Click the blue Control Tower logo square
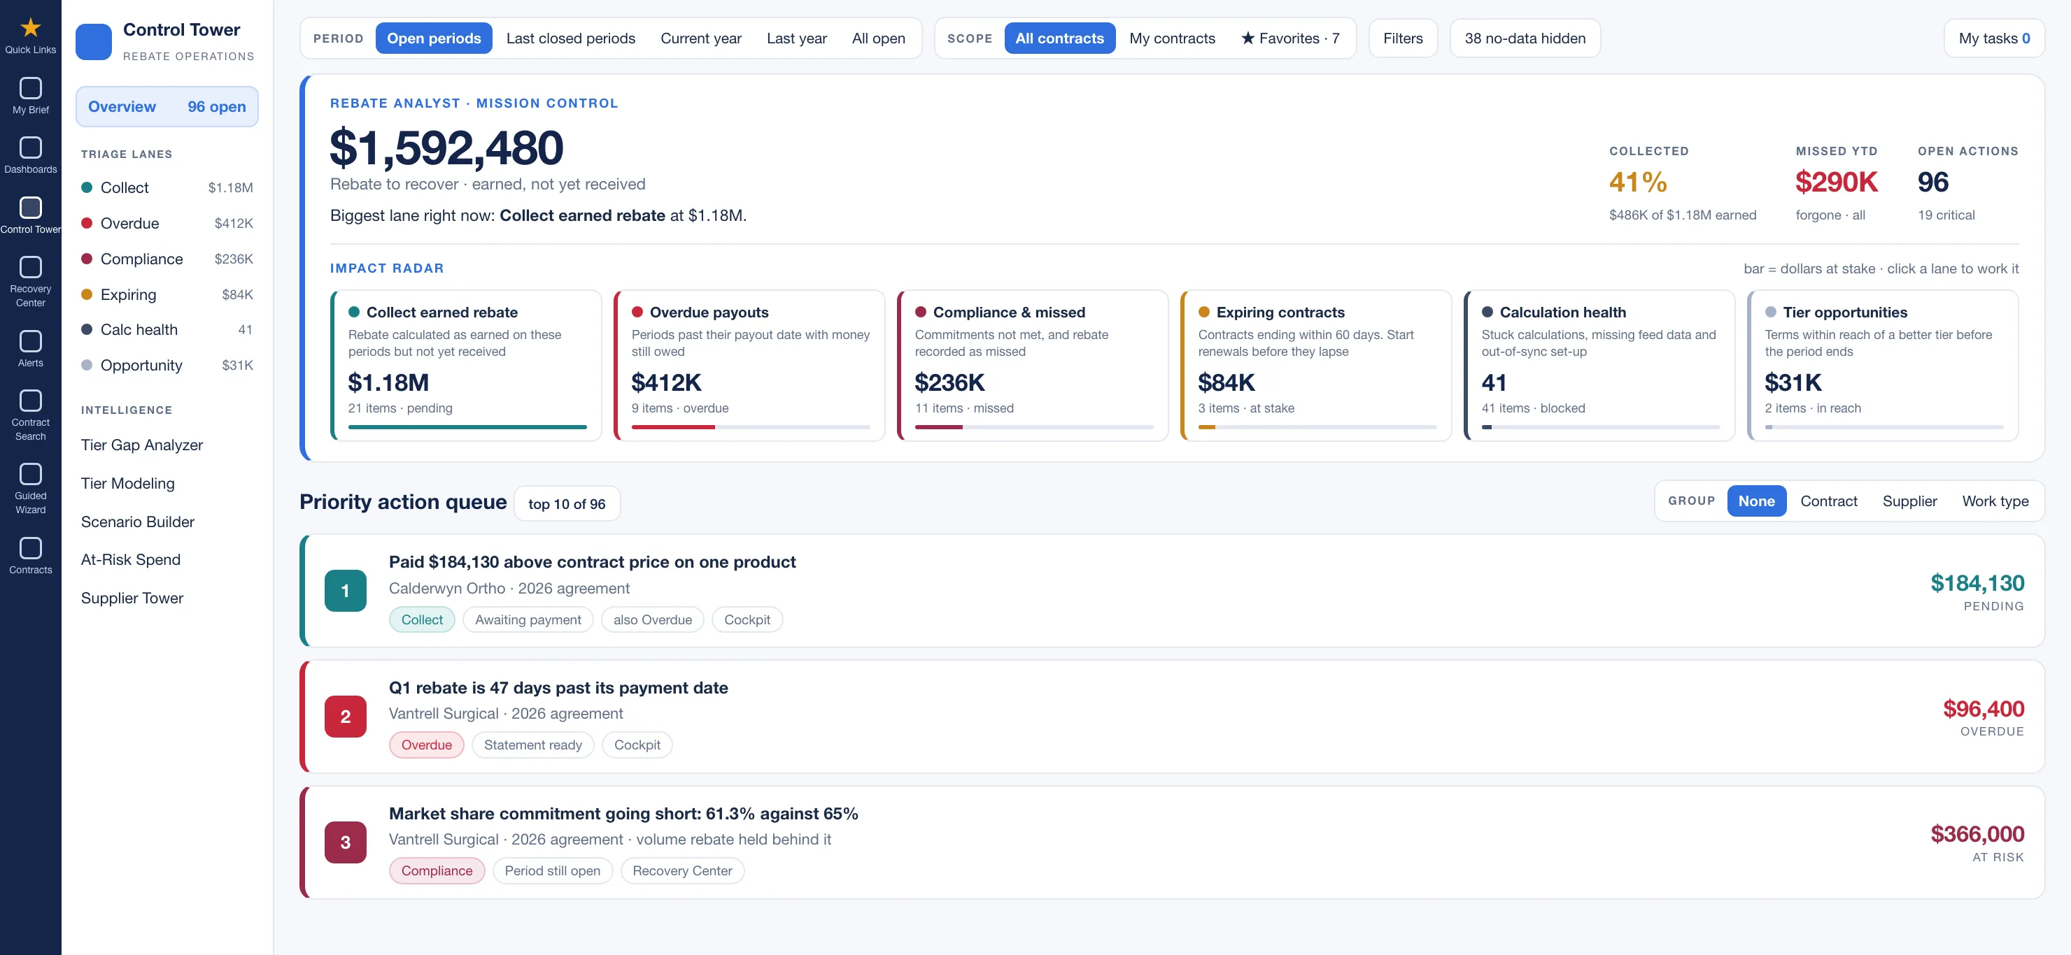This screenshot has width=2071, height=955. (93, 42)
